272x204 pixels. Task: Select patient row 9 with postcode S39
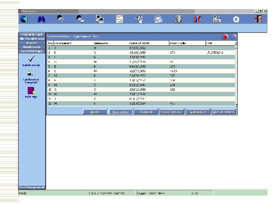tap(141, 85)
